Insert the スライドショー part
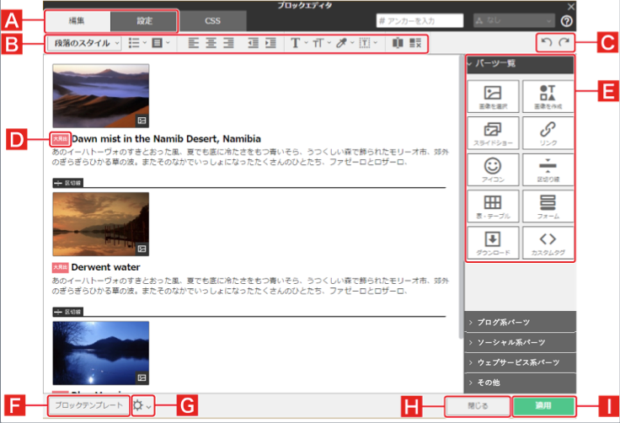Viewport: 620px width, 423px height. (493, 133)
